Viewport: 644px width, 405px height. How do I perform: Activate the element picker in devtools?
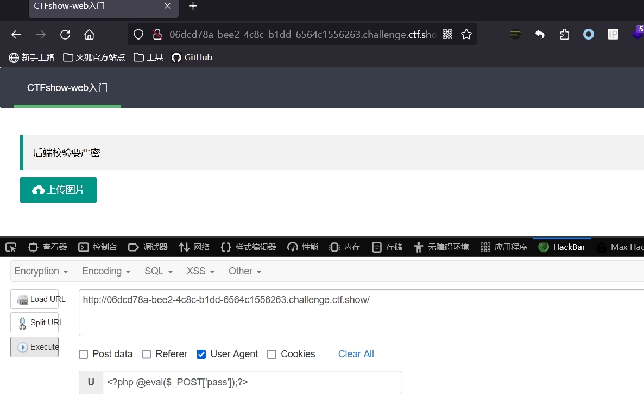(11, 247)
